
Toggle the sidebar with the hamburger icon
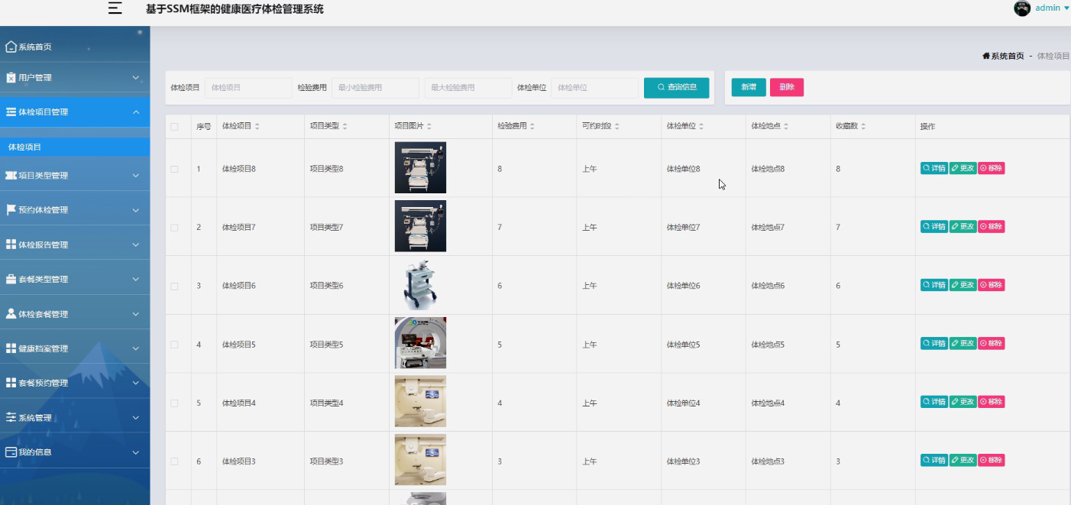pyautogui.click(x=115, y=8)
